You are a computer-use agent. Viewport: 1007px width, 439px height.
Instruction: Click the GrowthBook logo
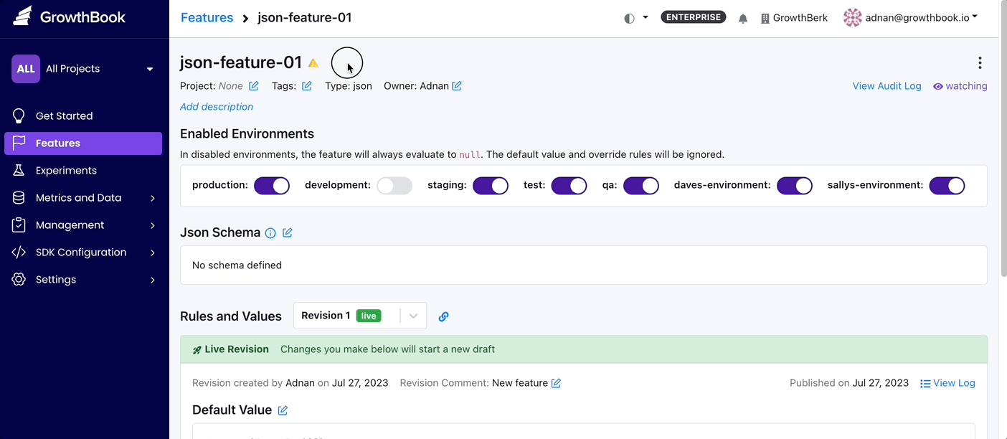pyautogui.click(x=70, y=16)
